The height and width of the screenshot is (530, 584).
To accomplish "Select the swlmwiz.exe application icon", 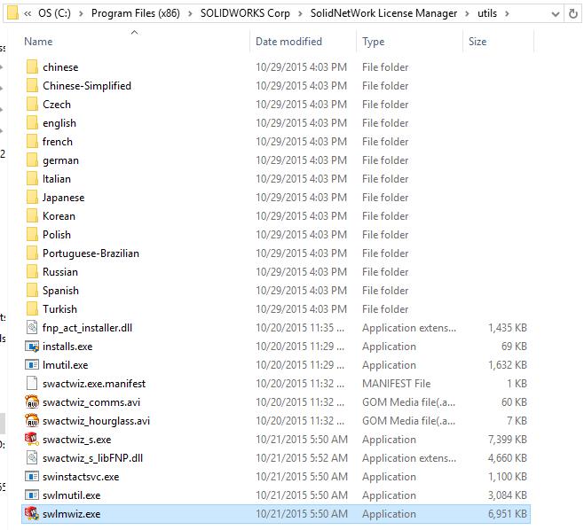I will point(32,514).
